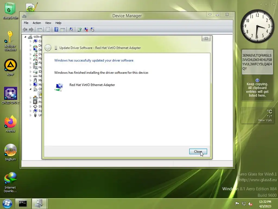
Task: Expand the Processors category arrow
Action: tap(30, 102)
